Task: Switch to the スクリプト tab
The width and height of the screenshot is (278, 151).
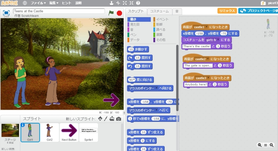Action: (x=136, y=11)
